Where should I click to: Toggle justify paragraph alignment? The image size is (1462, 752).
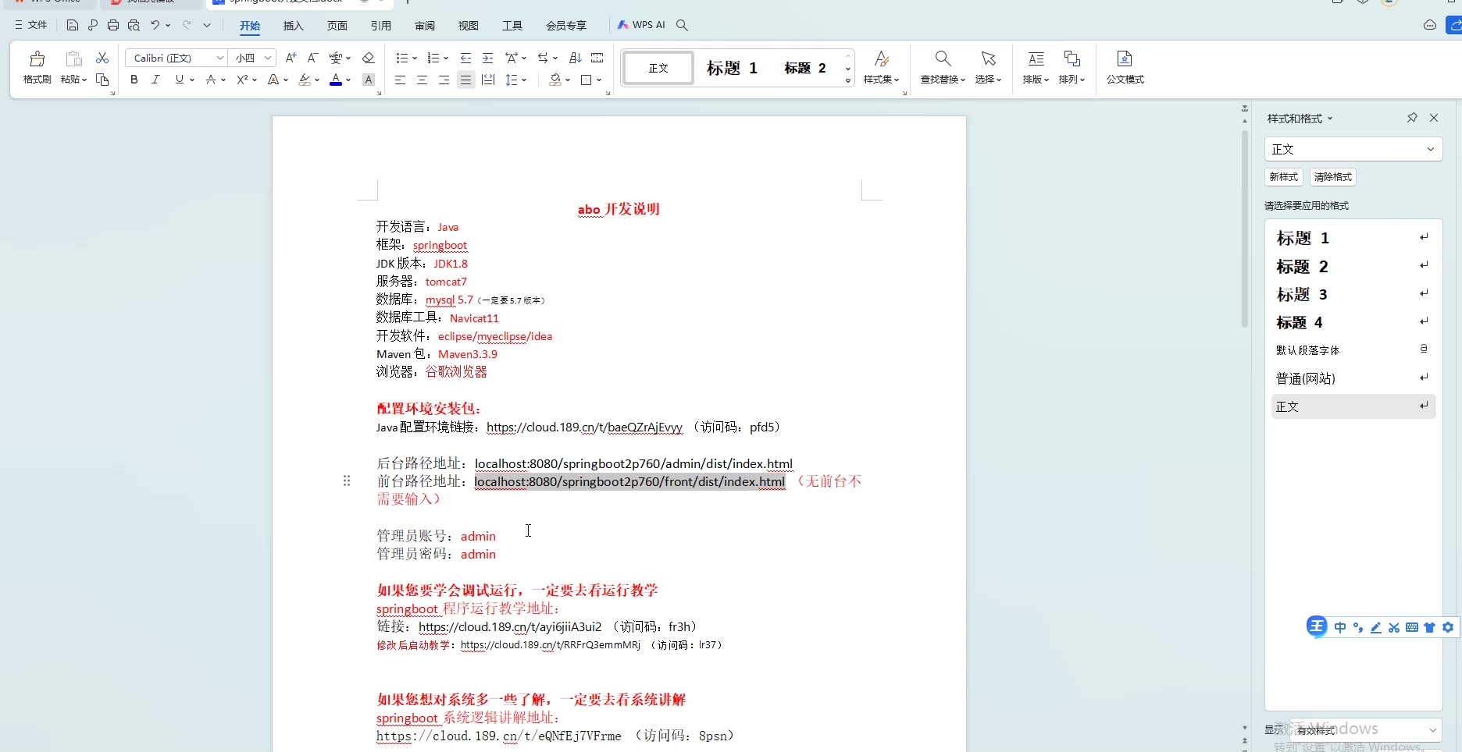(466, 80)
